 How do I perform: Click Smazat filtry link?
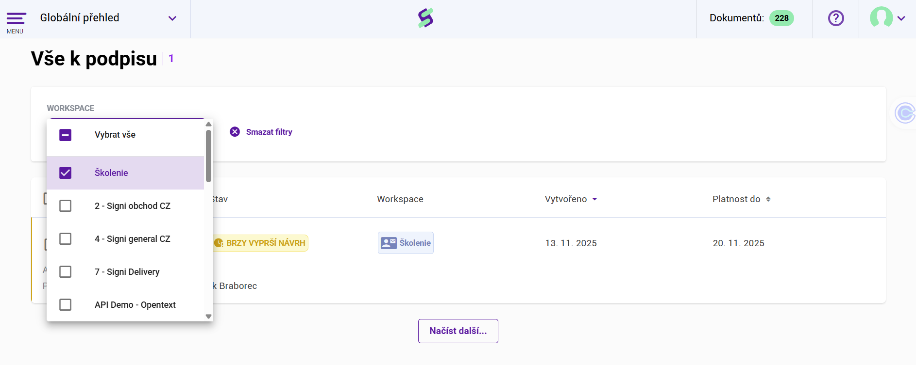click(269, 132)
